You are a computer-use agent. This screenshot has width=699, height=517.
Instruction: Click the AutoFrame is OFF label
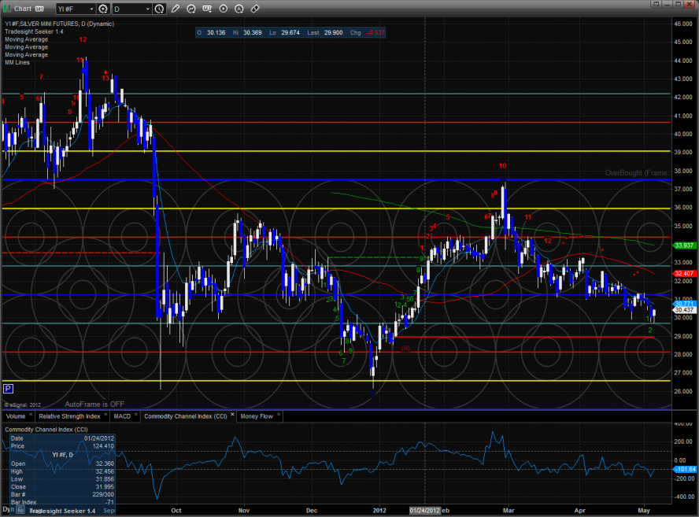(93, 402)
